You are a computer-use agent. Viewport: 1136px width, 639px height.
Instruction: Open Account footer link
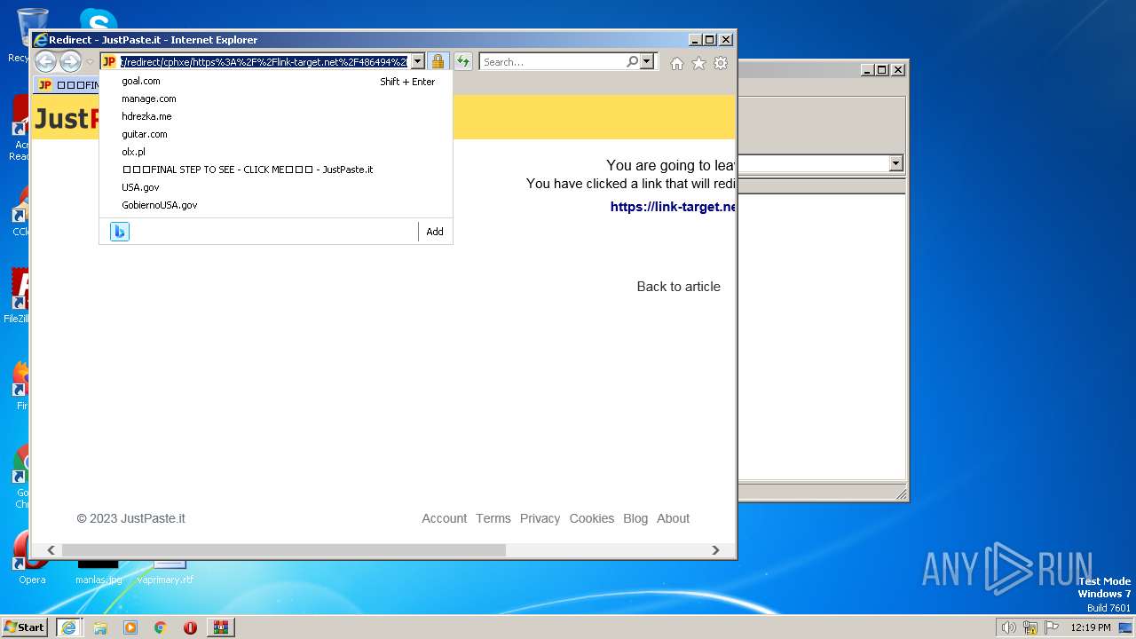coord(444,518)
